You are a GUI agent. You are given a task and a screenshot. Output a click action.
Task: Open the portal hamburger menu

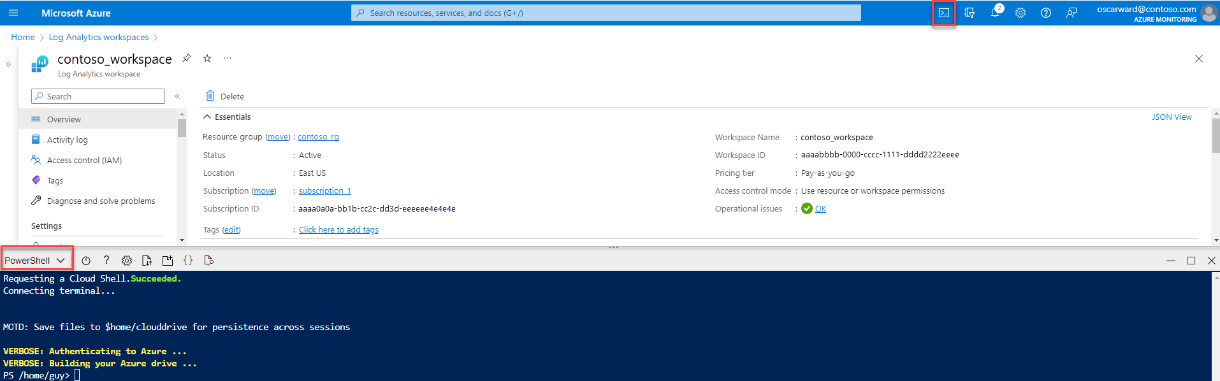click(x=13, y=13)
